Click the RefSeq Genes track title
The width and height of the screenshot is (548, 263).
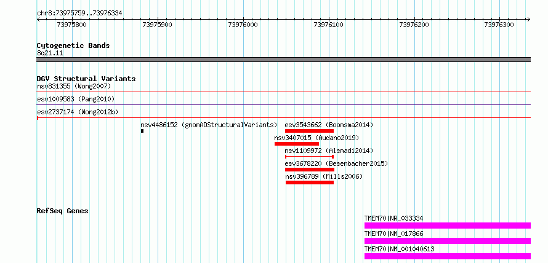[x=63, y=211]
